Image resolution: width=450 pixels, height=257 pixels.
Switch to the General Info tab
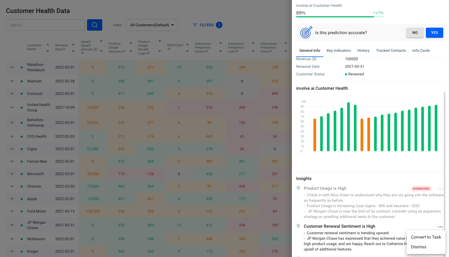click(310, 50)
